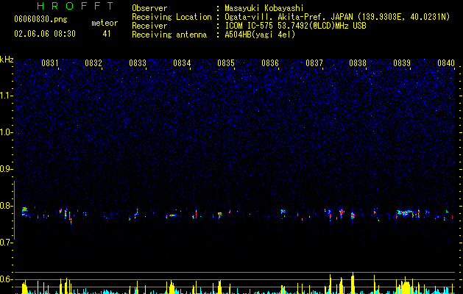Click the 0833 time marker
This screenshot has width=463, height=294.
coord(138,63)
